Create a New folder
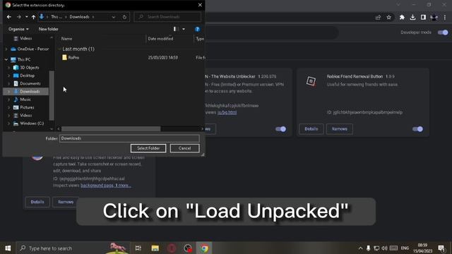This screenshot has width=452, height=254. pyautogui.click(x=49, y=29)
